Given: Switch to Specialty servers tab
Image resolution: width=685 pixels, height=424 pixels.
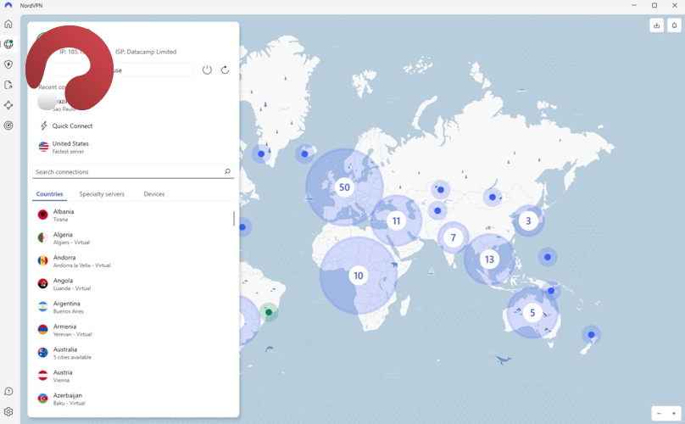Looking at the screenshot, I should pyautogui.click(x=102, y=194).
